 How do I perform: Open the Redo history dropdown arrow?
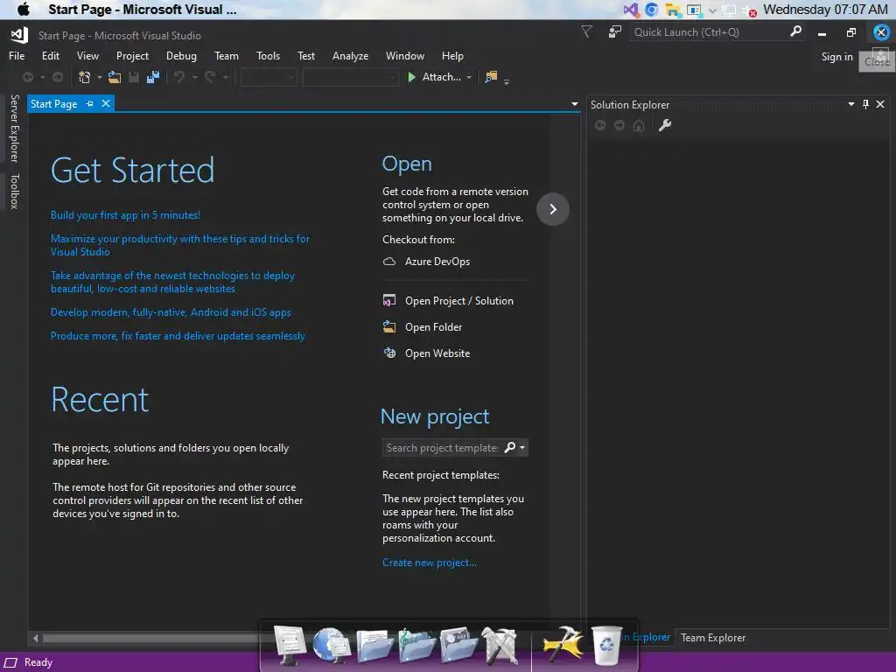pyautogui.click(x=225, y=77)
